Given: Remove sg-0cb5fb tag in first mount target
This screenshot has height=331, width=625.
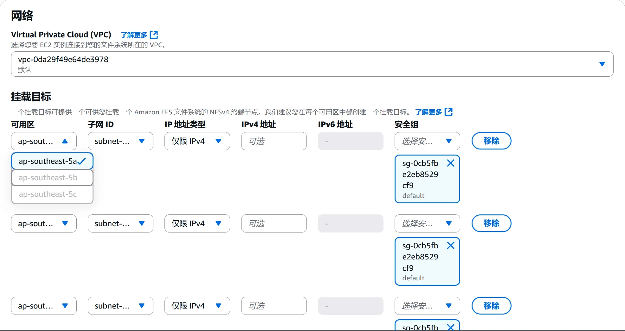Looking at the screenshot, I should click(x=450, y=163).
